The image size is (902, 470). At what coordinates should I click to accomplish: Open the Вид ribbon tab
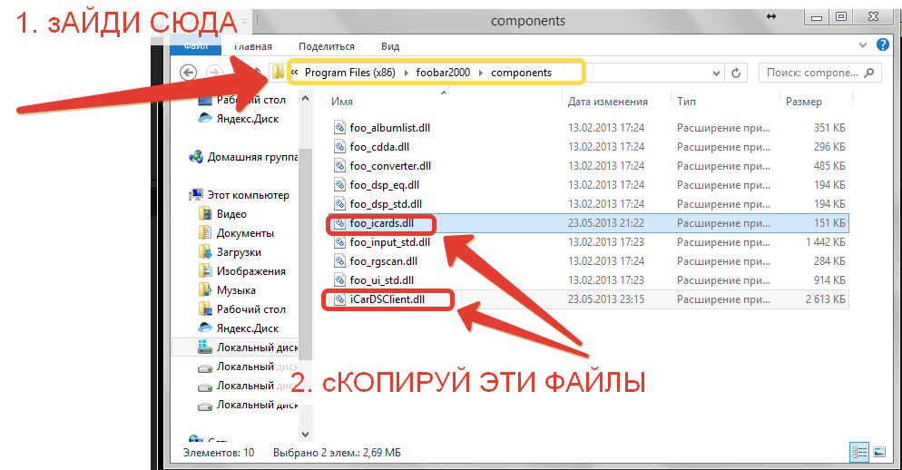(390, 46)
